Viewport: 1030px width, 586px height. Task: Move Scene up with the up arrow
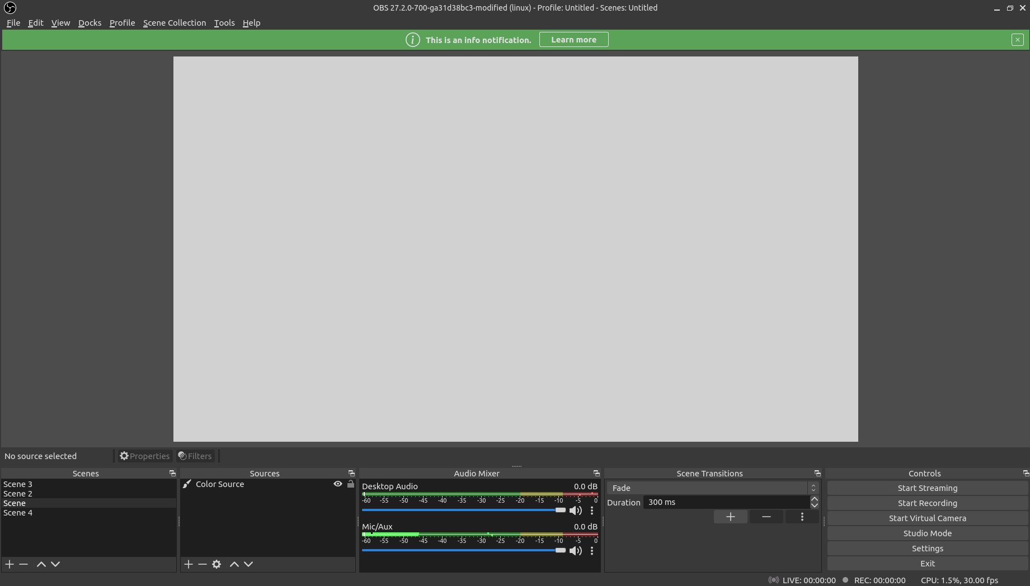pyautogui.click(x=41, y=564)
